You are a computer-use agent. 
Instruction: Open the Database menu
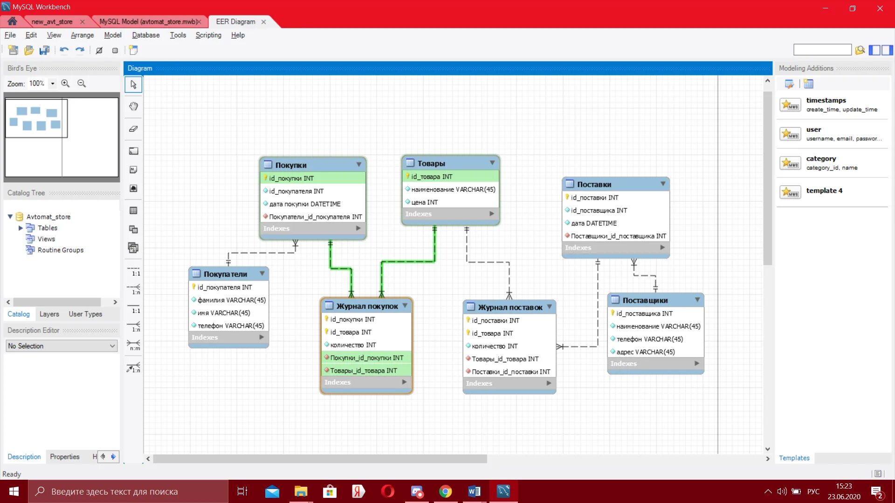[x=145, y=35]
